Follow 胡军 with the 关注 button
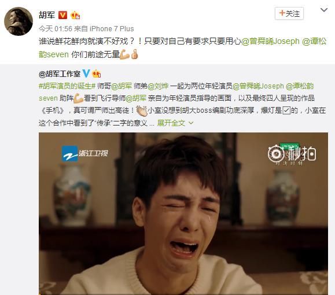Screen dimensions: 335x295 pyautogui.click(x=289, y=13)
